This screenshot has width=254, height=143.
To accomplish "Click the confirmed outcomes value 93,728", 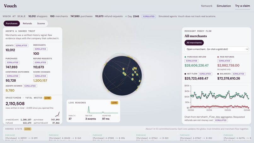I will coord(11,80).
